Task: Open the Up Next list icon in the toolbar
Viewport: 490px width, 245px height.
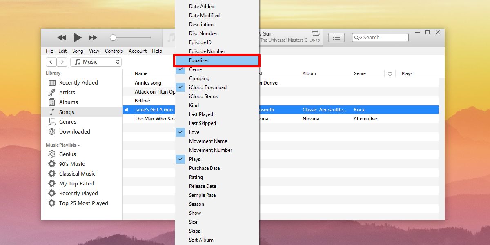Action: tap(336, 37)
